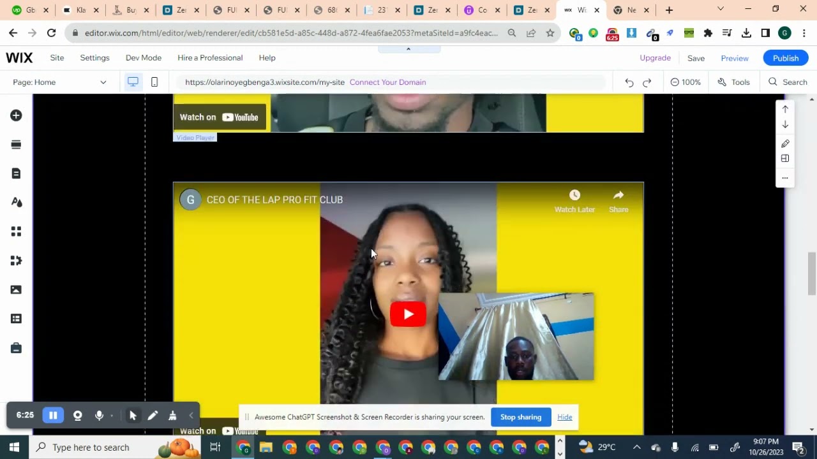
Task: Publish the site
Action: click(786, 58)
